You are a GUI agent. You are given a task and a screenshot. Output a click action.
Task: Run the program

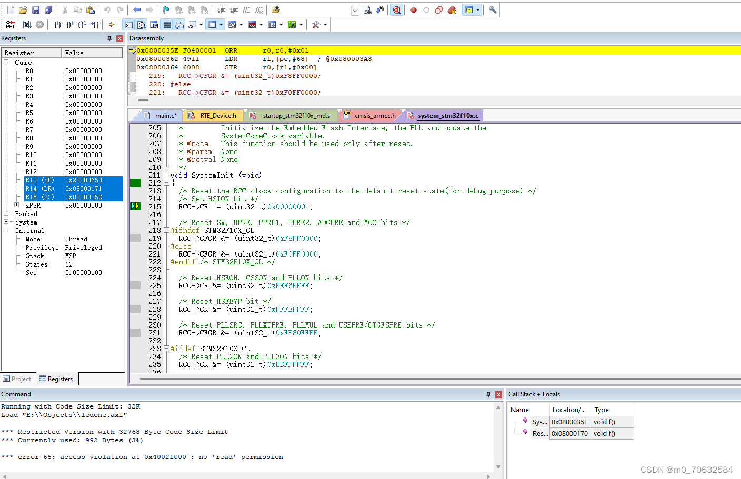(27, 25)
